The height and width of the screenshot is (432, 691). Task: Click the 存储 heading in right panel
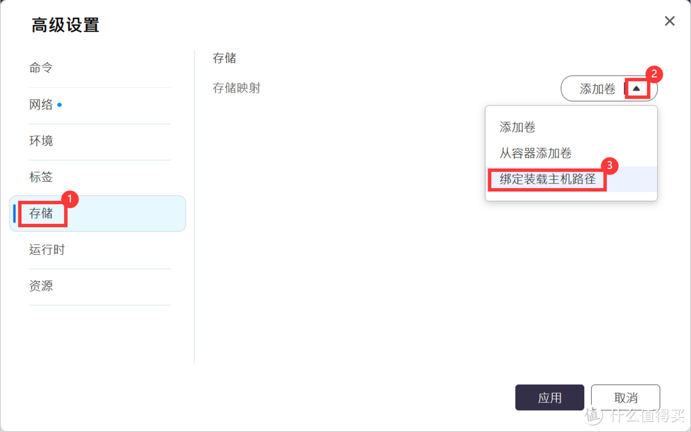pyautogui.click(x=224, y=58)
